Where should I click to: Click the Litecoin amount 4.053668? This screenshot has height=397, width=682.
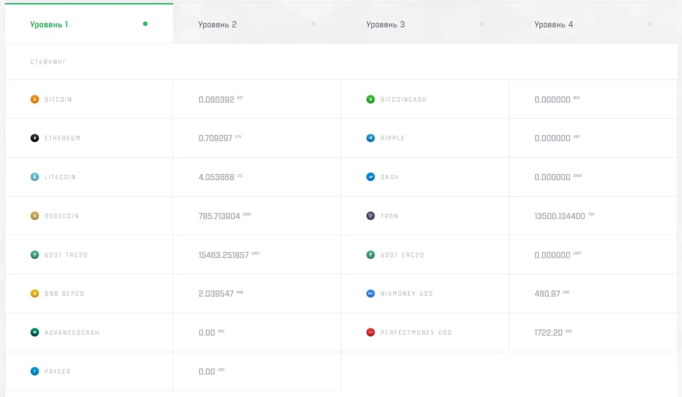coord(216,177)
